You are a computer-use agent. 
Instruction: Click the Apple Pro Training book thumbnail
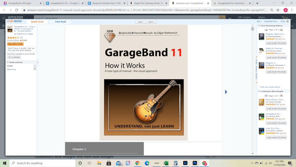261,51
